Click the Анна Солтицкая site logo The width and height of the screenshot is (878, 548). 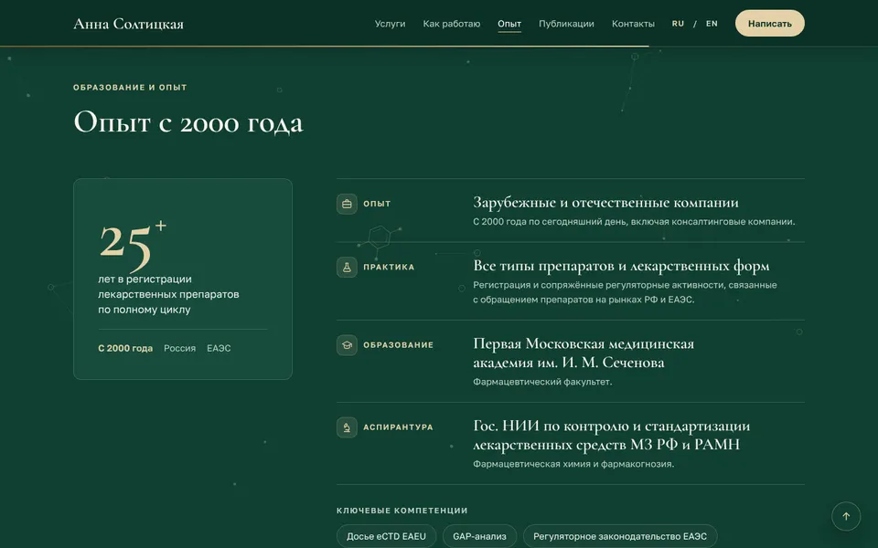[128, 24]
